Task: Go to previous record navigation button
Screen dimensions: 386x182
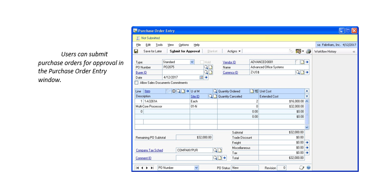Action: tap(142, 168)
